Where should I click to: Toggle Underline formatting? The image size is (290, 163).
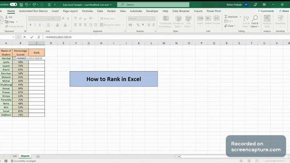39,25
